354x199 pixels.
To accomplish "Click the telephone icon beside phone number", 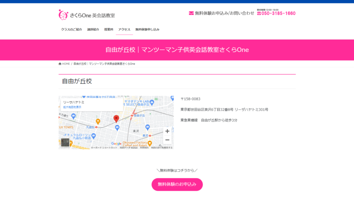I will 259,13.
